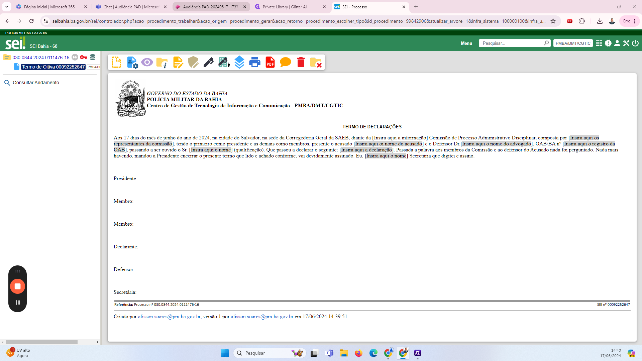Click the shield with pencil icon
This screenshot has height=361, width=642.
pyautogui.click(x=193, y=62)
